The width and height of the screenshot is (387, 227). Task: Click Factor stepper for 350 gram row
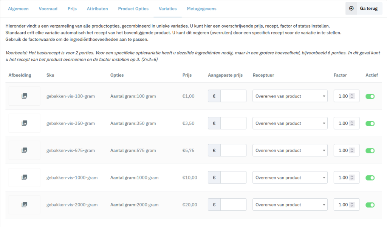tap(352, 124)
